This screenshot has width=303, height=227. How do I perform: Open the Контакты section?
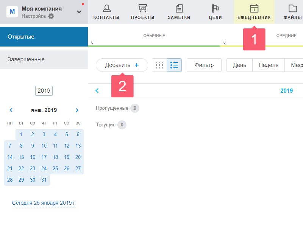point(106,12)
